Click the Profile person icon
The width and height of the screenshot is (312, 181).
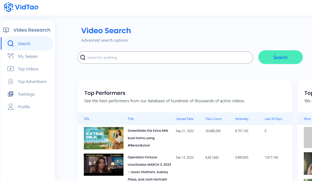[11, 107]
